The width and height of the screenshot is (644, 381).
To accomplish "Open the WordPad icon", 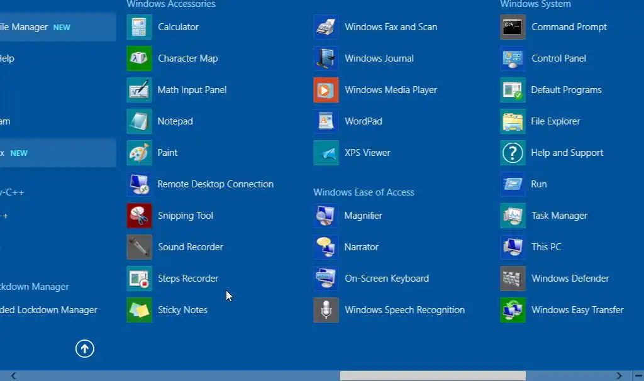I will (x=326, y=121).
